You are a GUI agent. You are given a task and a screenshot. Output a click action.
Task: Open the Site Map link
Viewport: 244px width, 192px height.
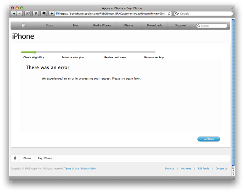coord(169,168)
